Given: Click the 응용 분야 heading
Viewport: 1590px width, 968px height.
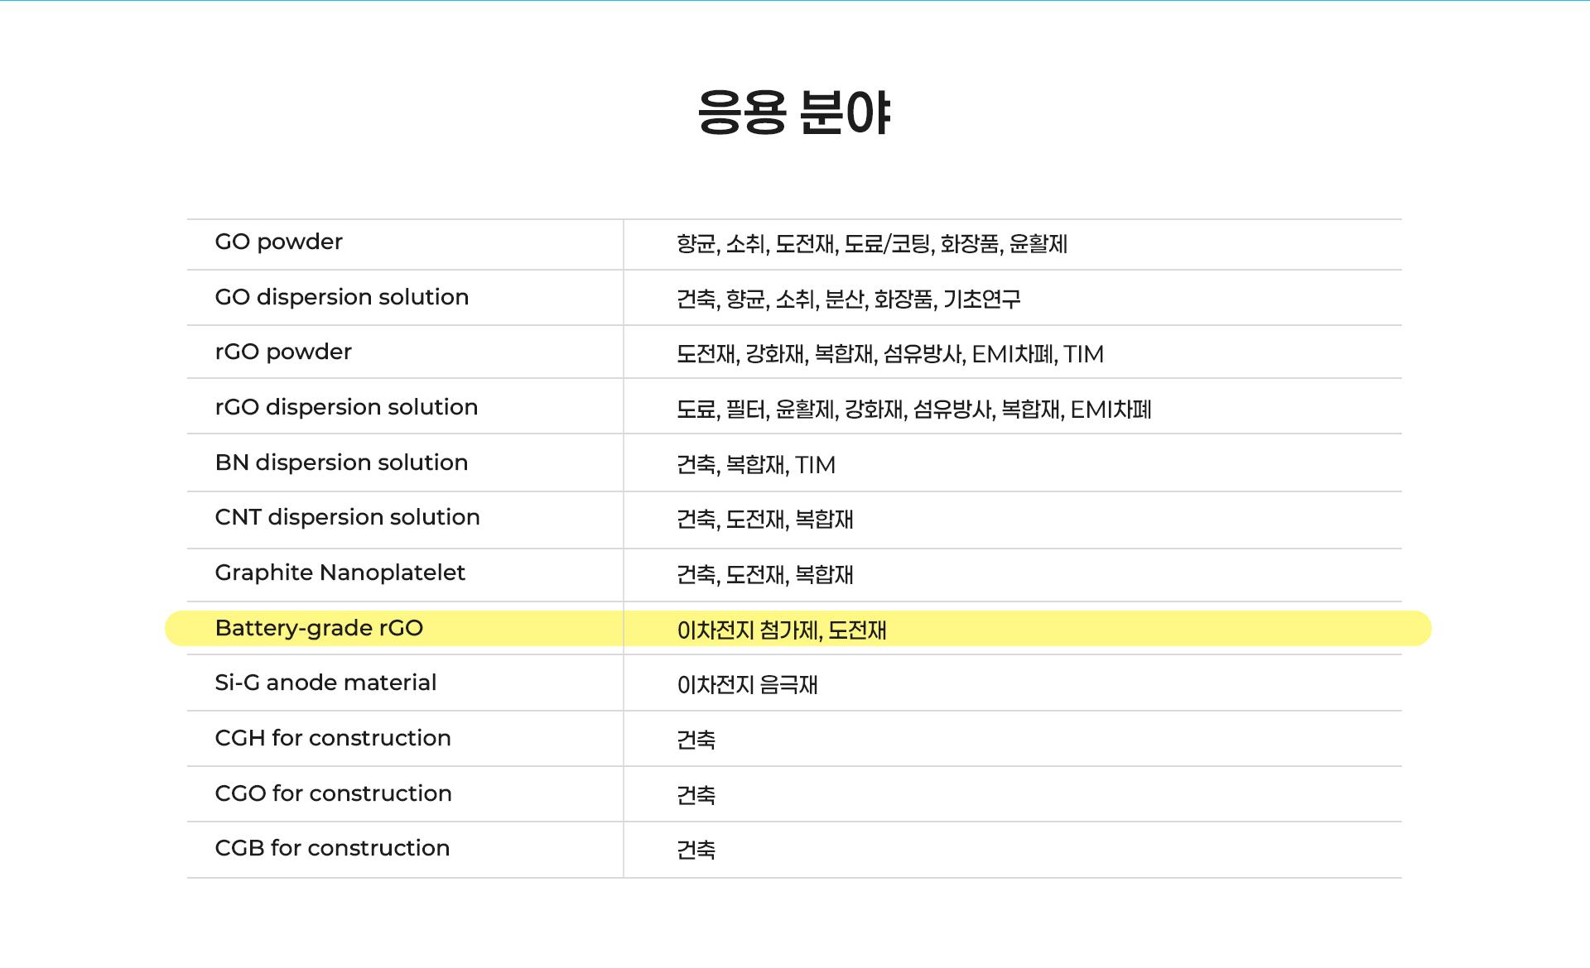Looking at the screenshot, I should point(793,113).
